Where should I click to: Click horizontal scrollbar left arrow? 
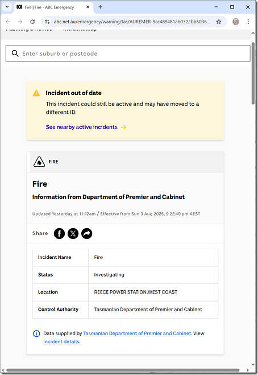(x=3, y=370)
